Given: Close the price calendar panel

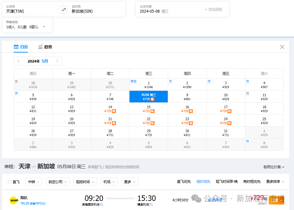Looking at the screenshot, I should tap(282, 47).
